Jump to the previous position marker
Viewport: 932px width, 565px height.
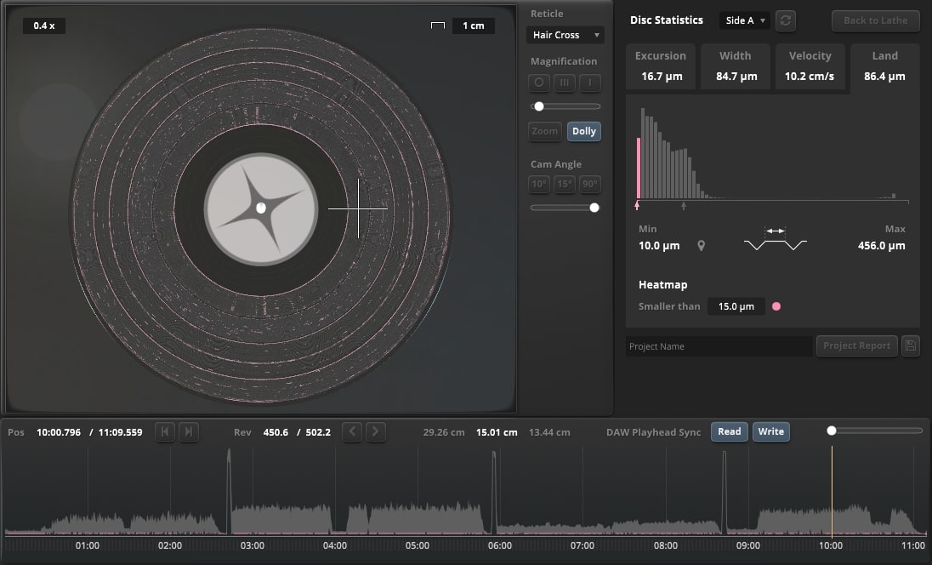click(x=165, y=432)
